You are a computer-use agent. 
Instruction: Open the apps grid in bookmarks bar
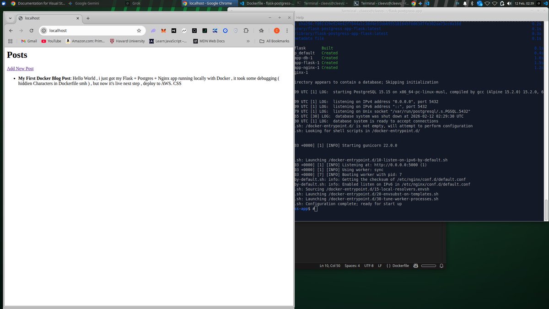pyautogui.click(x=10, y=41)
